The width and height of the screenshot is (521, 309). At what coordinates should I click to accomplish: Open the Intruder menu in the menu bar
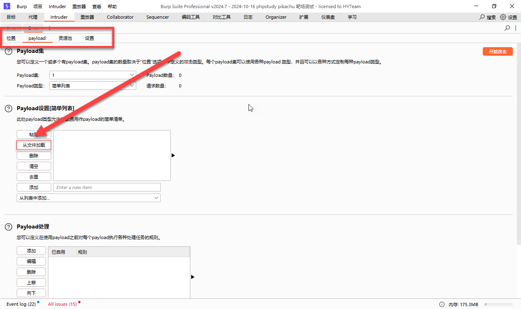point(57,7)
